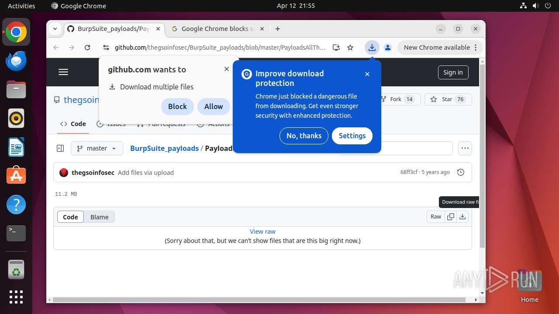
Task: Click the install app icon in address bar
Action: pyautogui.click(x=336, y=48)
